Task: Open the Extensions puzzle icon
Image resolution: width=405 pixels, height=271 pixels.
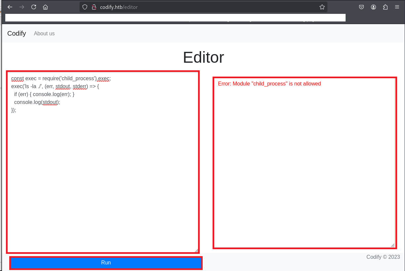Action: [x=385, y=7]
